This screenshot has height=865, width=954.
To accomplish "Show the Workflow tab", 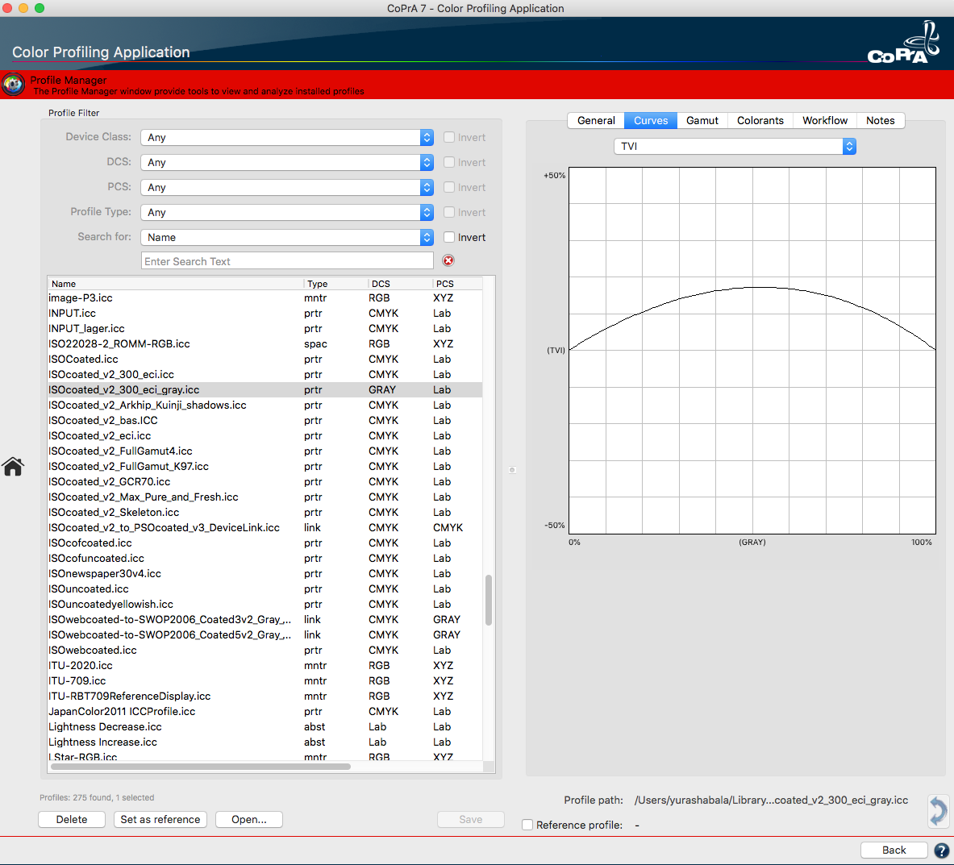I will 824,120.
